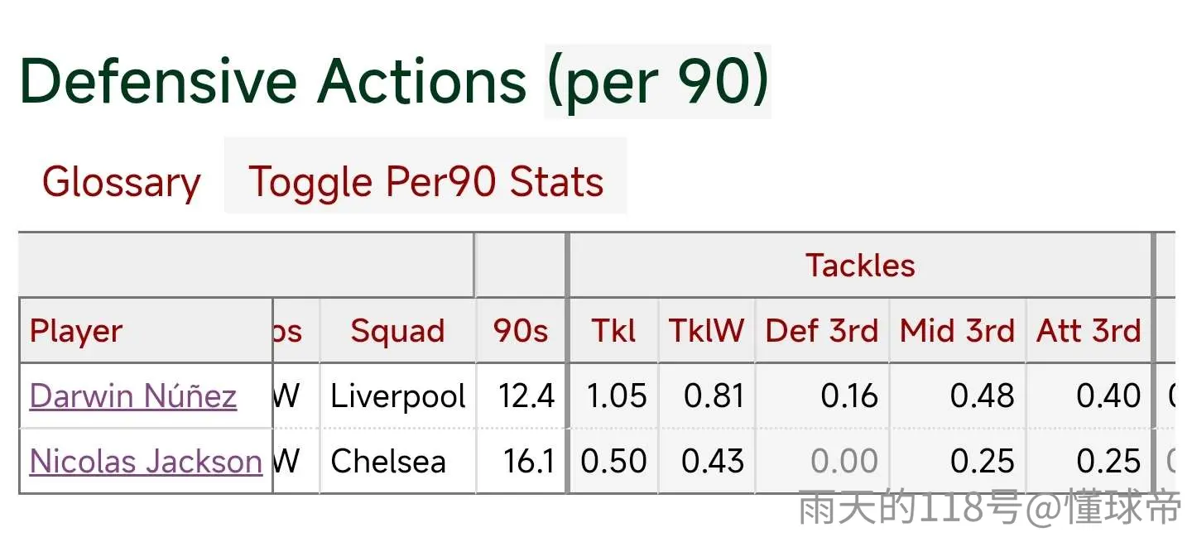This screenshot has height=537, width=1192.
Task: Click the Tackles group header
Action: click(x=860, y=266)
